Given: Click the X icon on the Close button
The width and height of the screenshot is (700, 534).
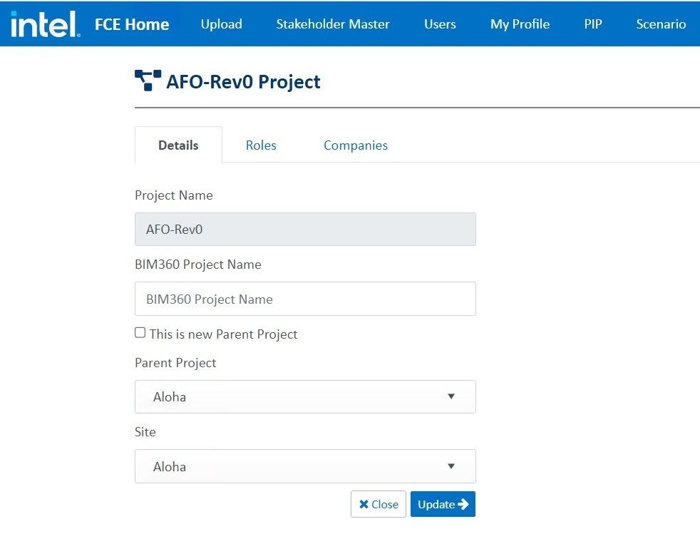Looking at the screenshot, I should coord(364,505).
